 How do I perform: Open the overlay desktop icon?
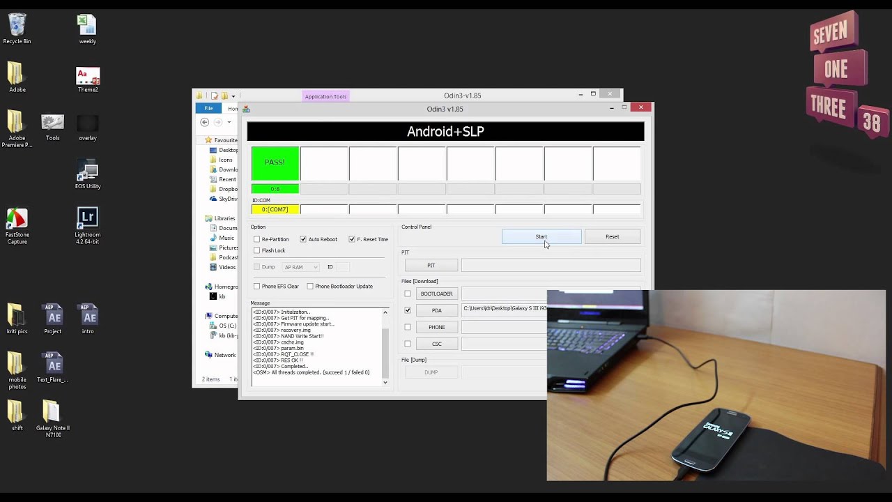[x=87, y=128]
